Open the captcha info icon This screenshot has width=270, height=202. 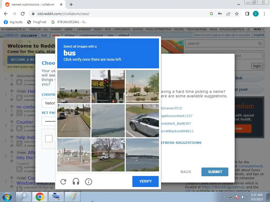tap(89, 181)
